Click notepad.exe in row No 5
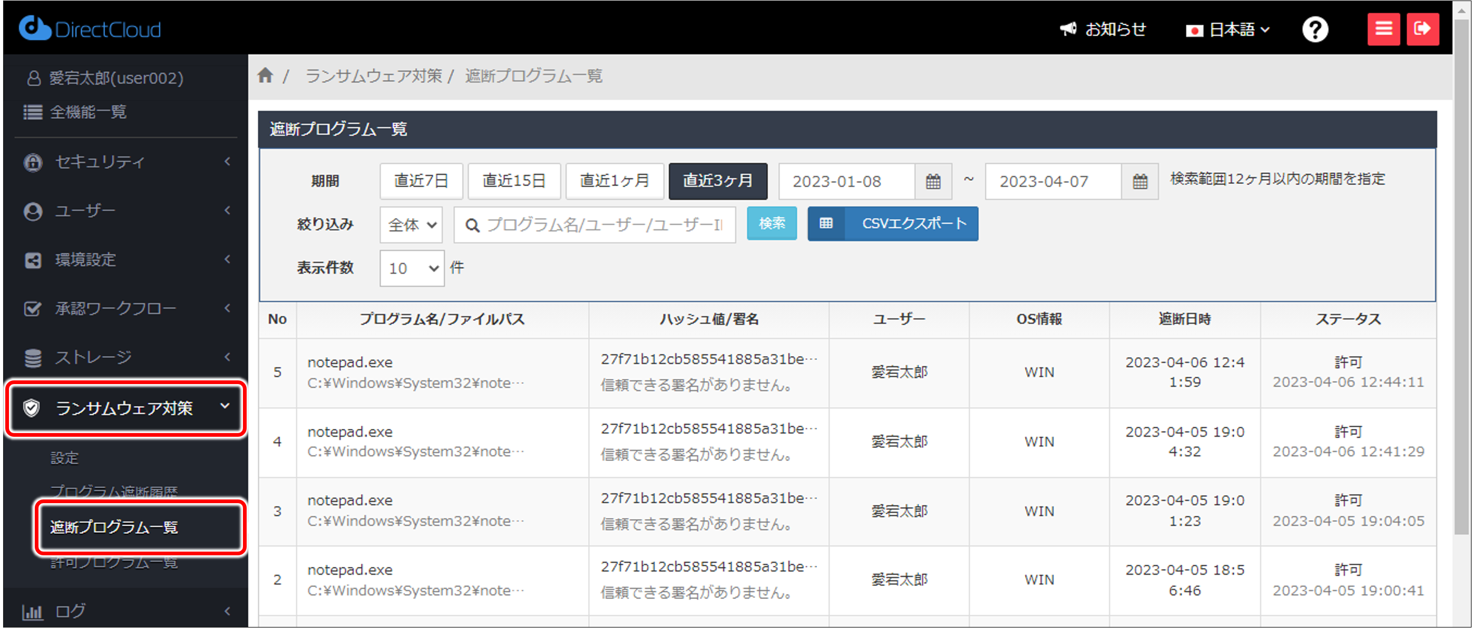 [350, 362]
